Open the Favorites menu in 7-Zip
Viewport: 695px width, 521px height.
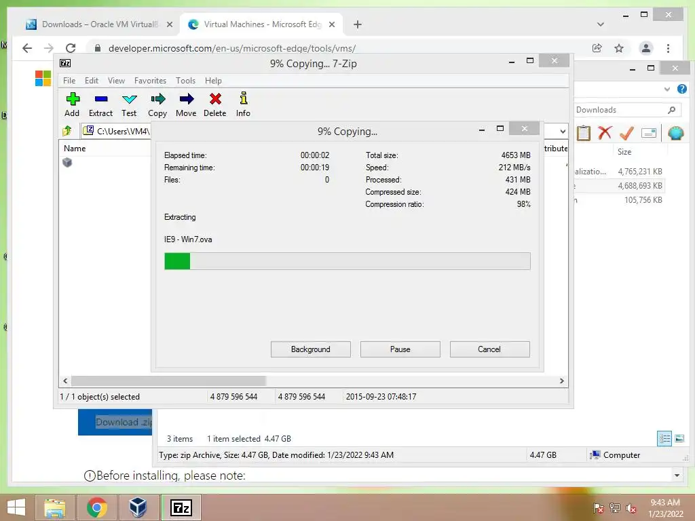[150, 81]
